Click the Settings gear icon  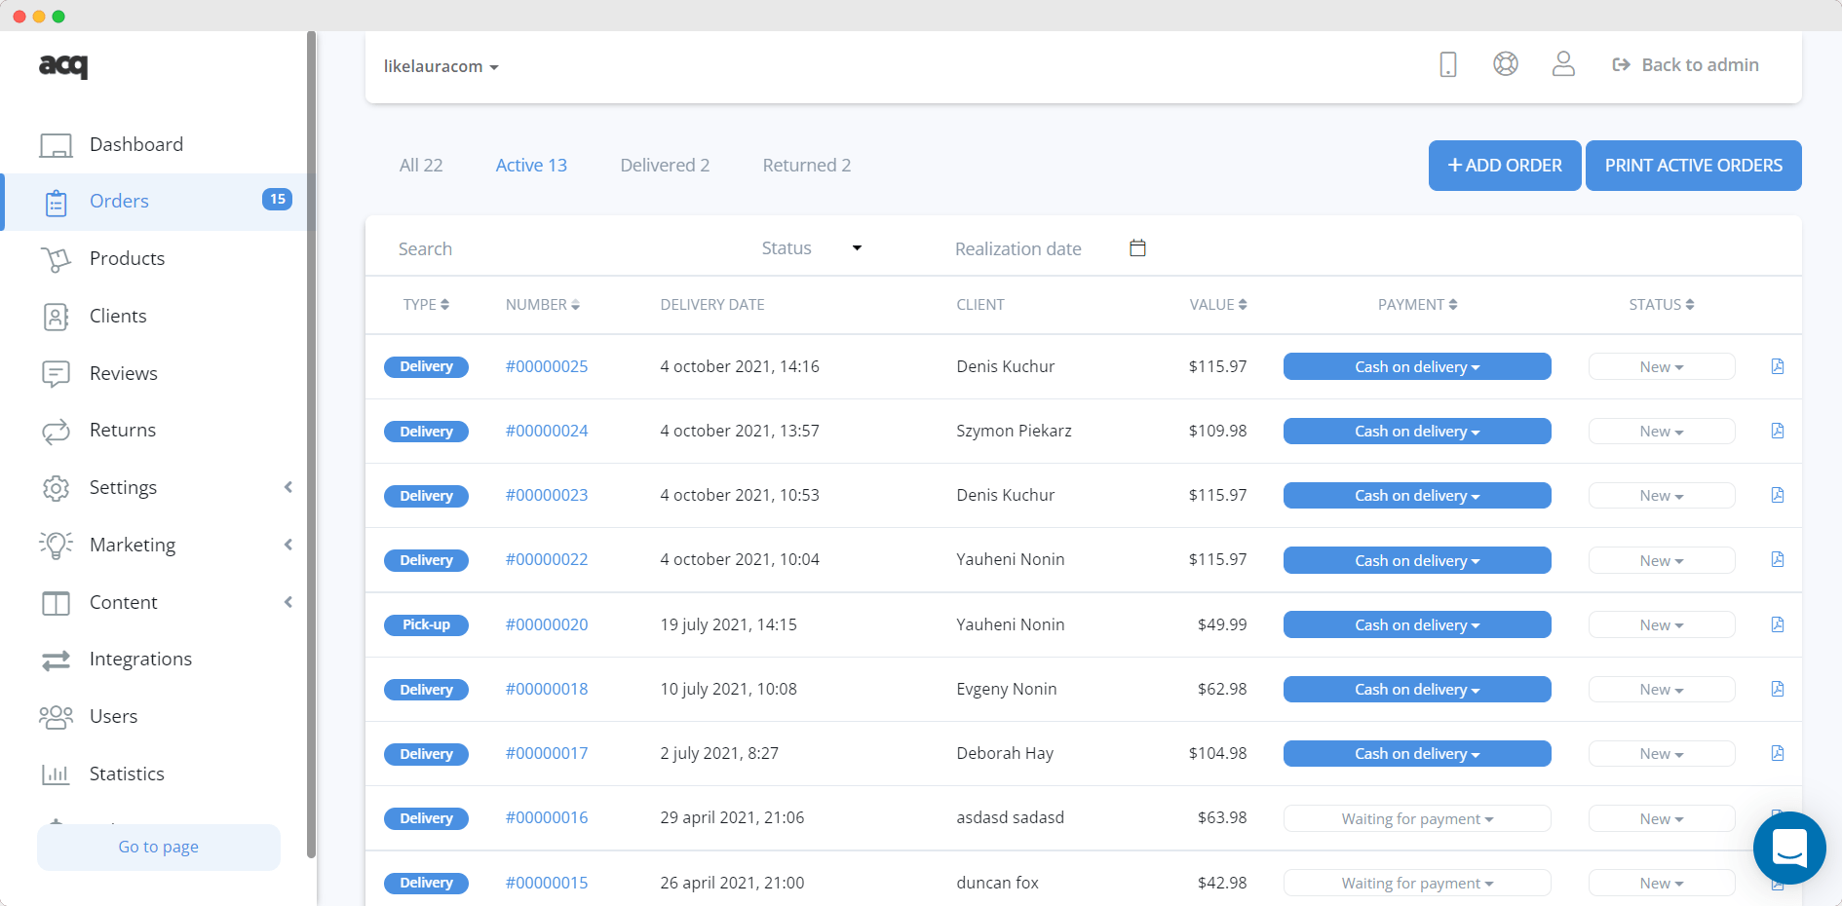click(56, 488)
